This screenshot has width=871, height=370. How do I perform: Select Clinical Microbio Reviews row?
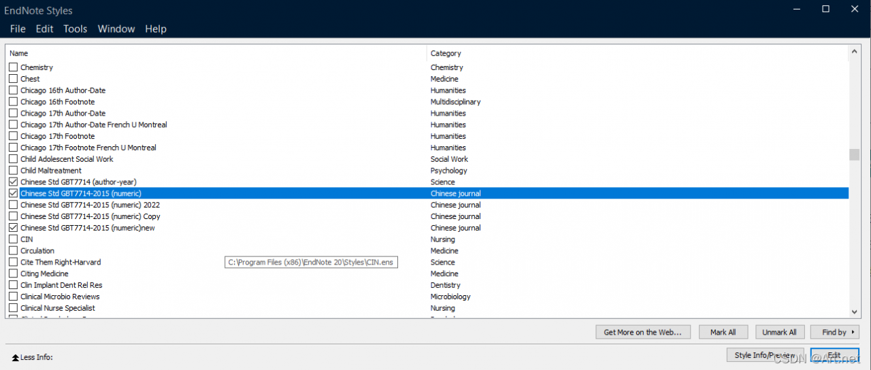427,297
